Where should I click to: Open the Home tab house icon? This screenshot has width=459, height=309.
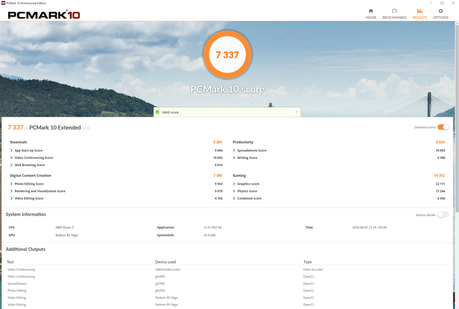[x=371, y=11]
